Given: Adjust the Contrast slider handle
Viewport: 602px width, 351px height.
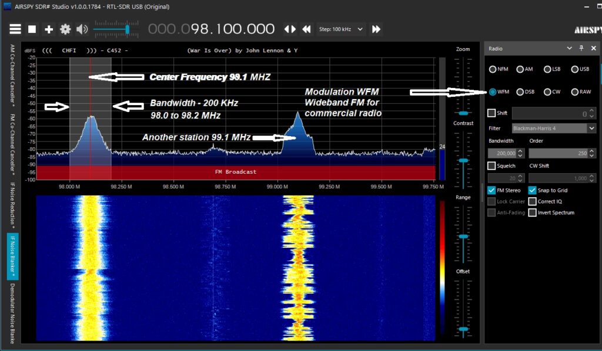Looking at the screenshot, I should pos(463,160).
